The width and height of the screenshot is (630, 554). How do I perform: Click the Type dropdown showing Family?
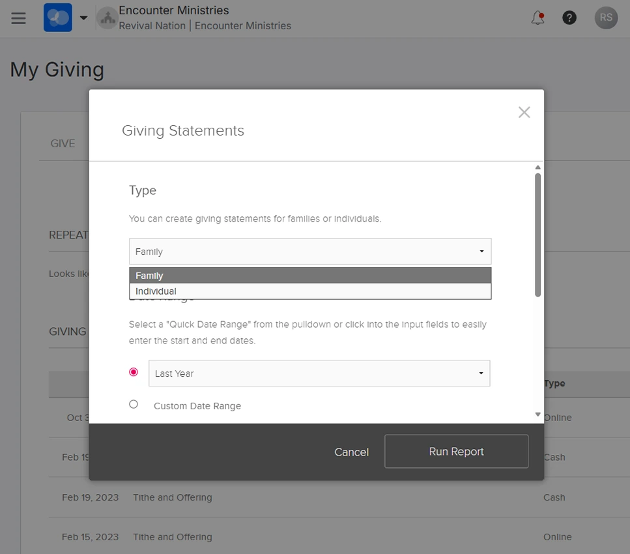[x=310, y=252]
